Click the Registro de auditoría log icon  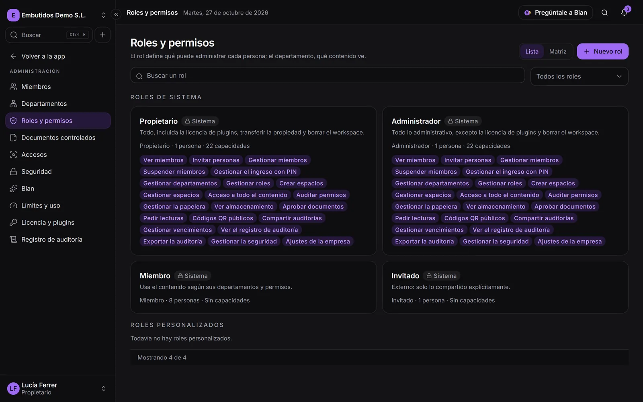click(x=13, y=240)
